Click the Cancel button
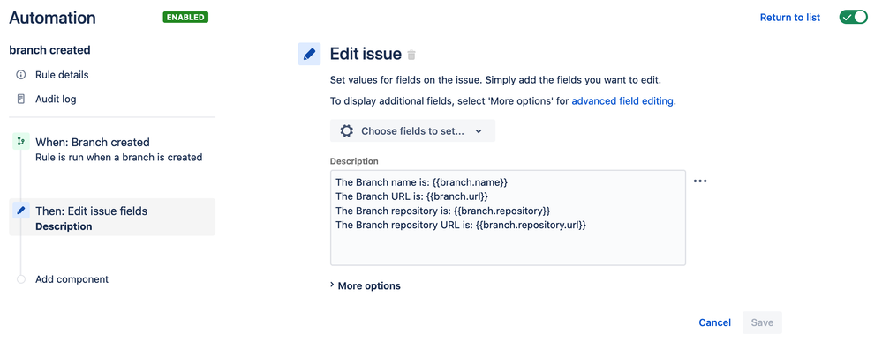The height and width of the screenshot is (348, 882). tap(714, 322)
